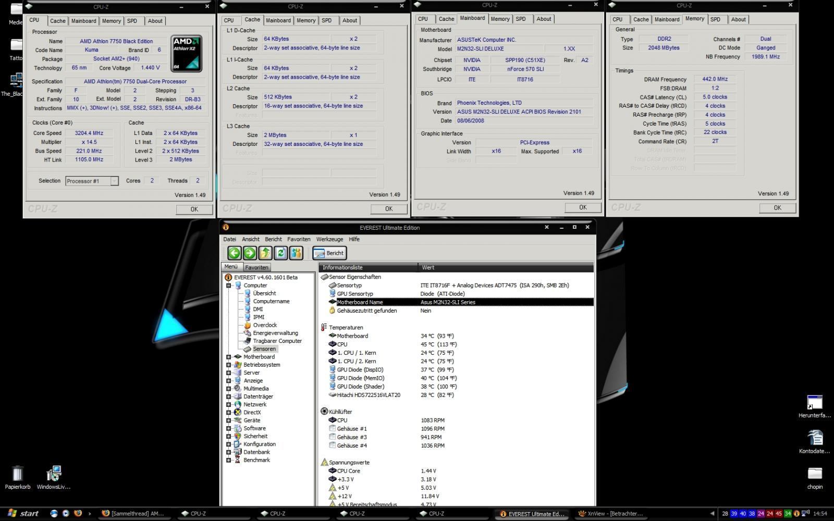Expand the Anzeige tree node
Viewport: 834px width, 521px height.
click(228, 381)
